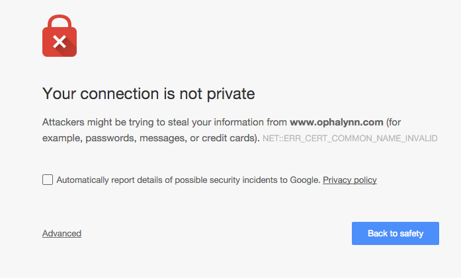Tick the automatic security report checkbox
Image resolution: width=461 pixels, height=278 pixels.
click(x=48, y=180)
